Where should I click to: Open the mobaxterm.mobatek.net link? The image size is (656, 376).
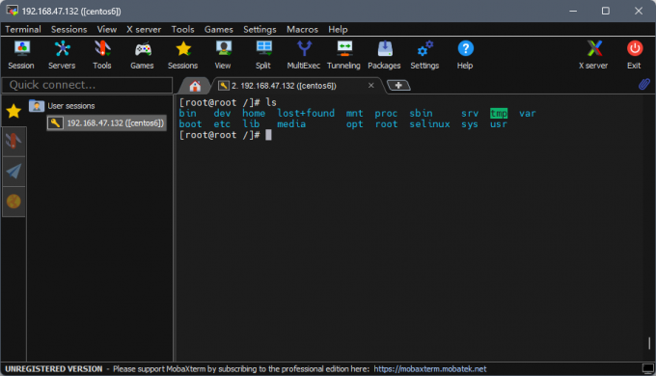(x=430, y=369)
